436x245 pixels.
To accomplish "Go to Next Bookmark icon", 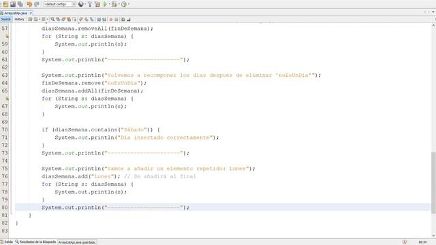I will pyautogui.click(x=87, y=19).
